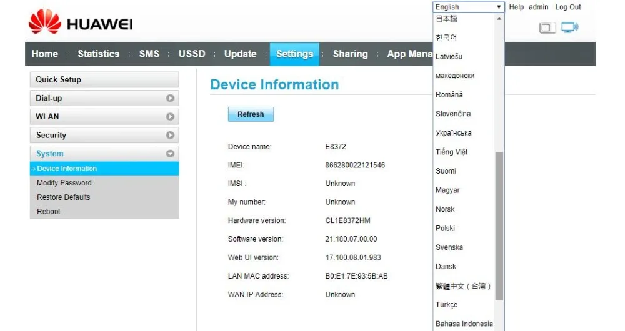Click the Wi-Fi connected device monitor icon
Image resolution: width=625 pixels, height=331 pixels.
pyautogui.click(x=570, y=27)
